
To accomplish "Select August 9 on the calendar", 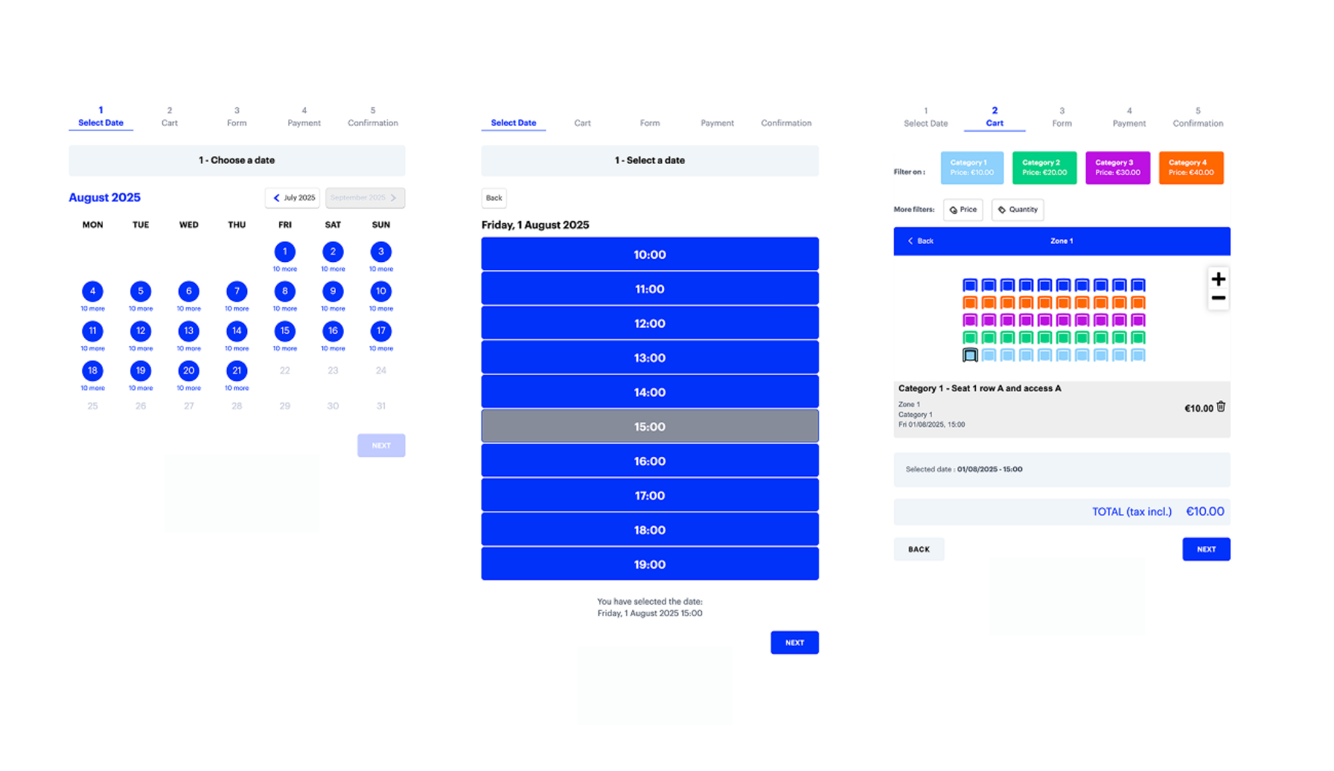I will tap(333, 291).
